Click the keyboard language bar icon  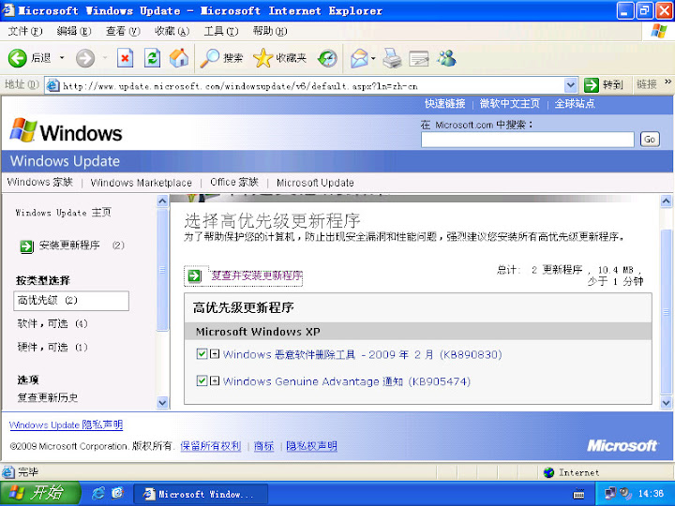[x=579, y=494]
